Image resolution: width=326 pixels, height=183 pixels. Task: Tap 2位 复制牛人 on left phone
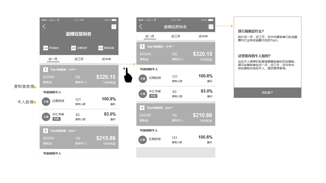(78, 77)
